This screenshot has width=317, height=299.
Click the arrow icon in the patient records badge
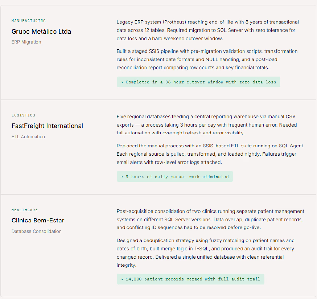pyautogui.click(x=122, y=279)
